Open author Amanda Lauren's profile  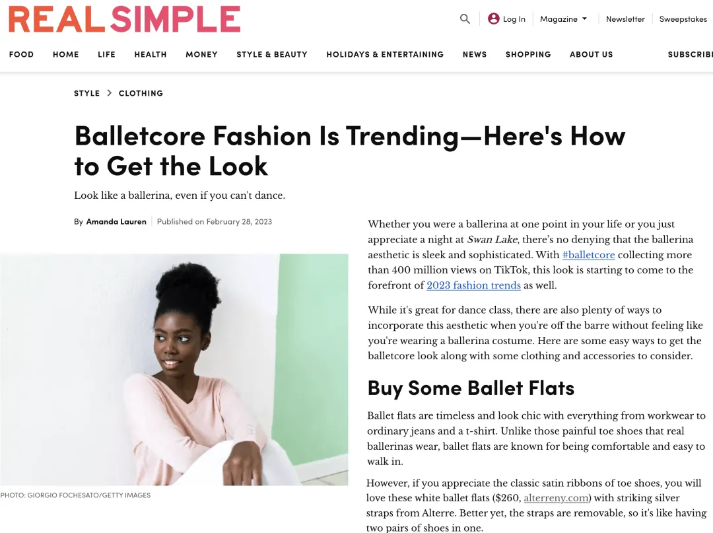coord(116,221)
